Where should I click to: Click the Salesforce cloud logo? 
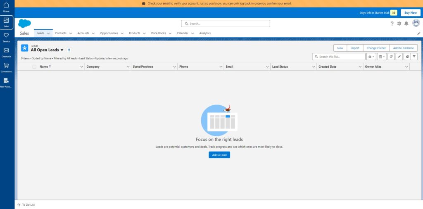click(x=24, y=24)
